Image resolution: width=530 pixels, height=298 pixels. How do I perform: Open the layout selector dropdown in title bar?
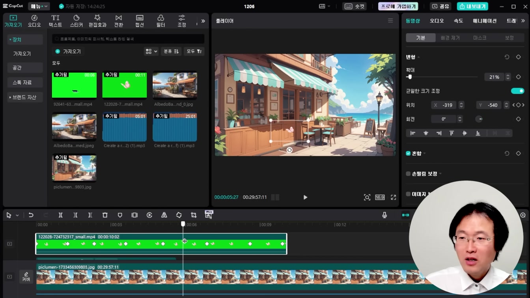[x=325, y=6]
